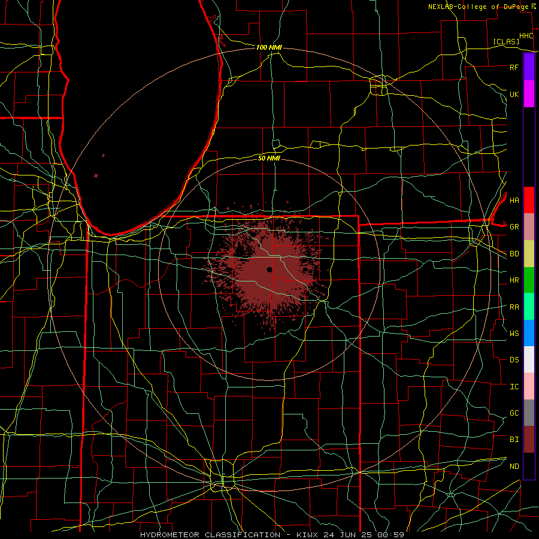Viewport: 539px width, 539px height.
Task: Click the [CLAS] label above the legend
Action: (x=506, y=42)
